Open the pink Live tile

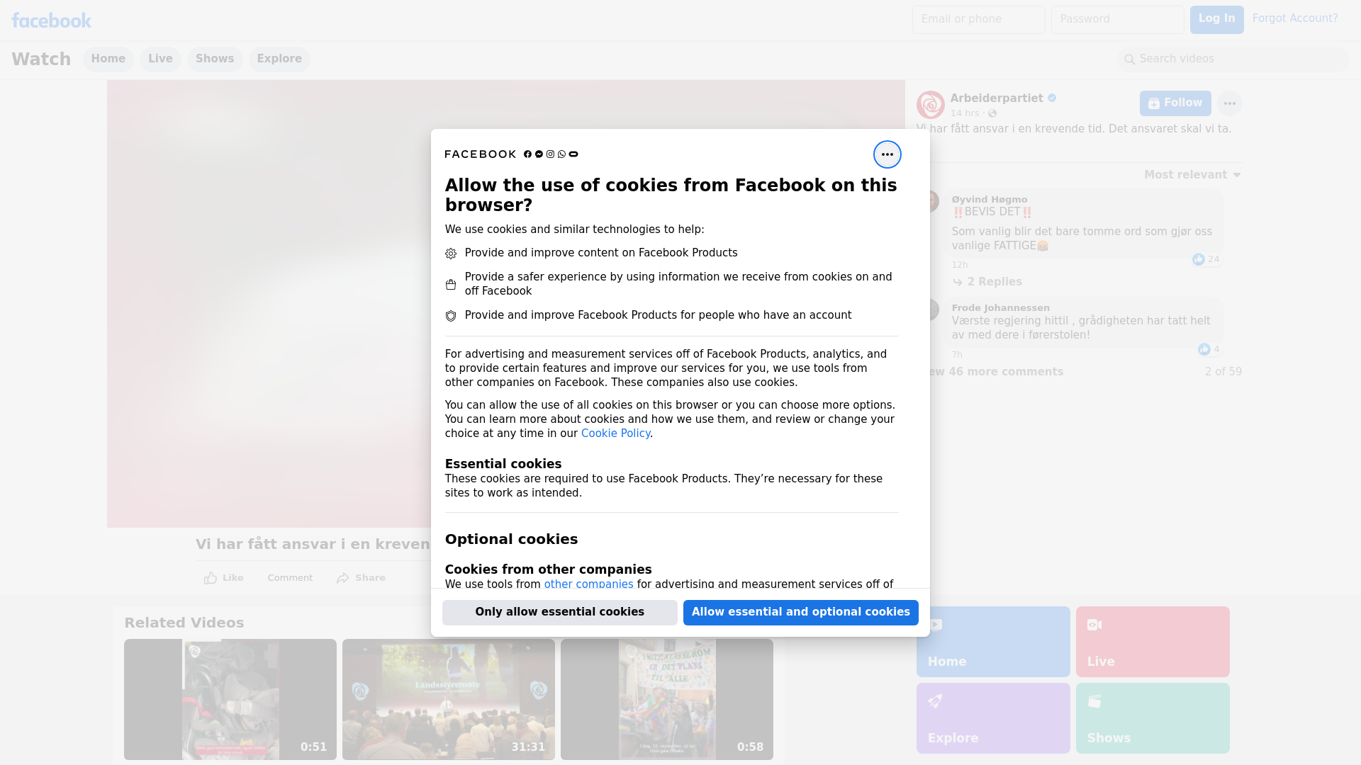point(1153,642)
